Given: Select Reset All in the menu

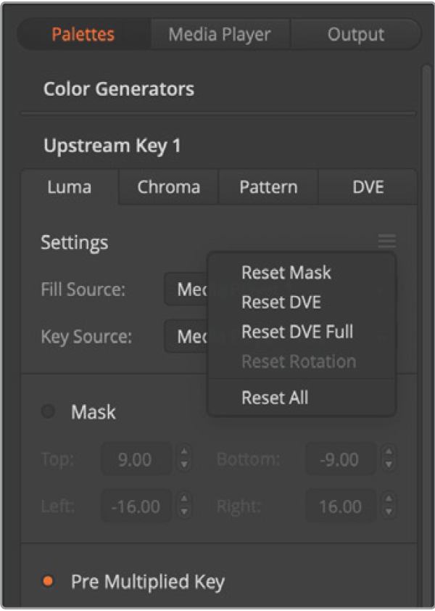Looking at the screenshot, I should click(x=275, y=397).
